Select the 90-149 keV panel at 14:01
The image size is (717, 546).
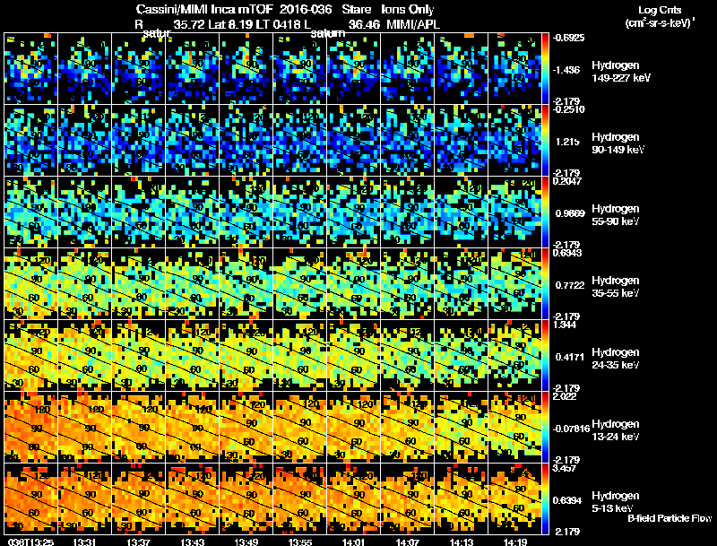click(354, 141)
